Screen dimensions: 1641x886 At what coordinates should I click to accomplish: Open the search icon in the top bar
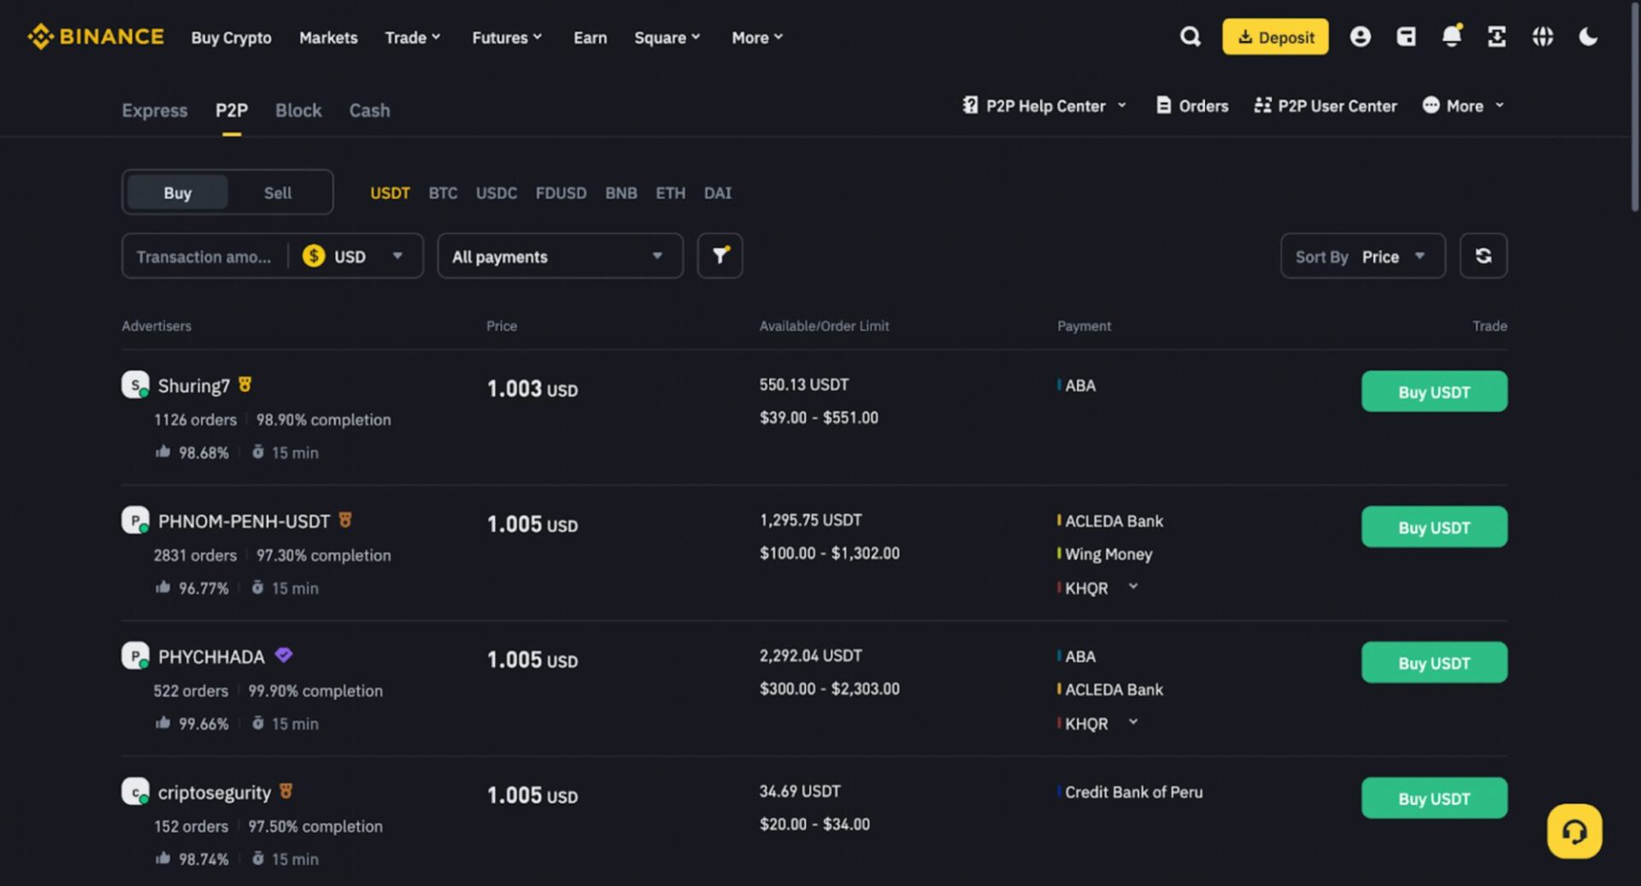[x=1190, y=37]
